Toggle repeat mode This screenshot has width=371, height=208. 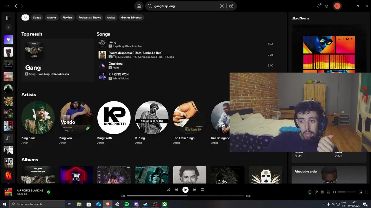[203, 190]
